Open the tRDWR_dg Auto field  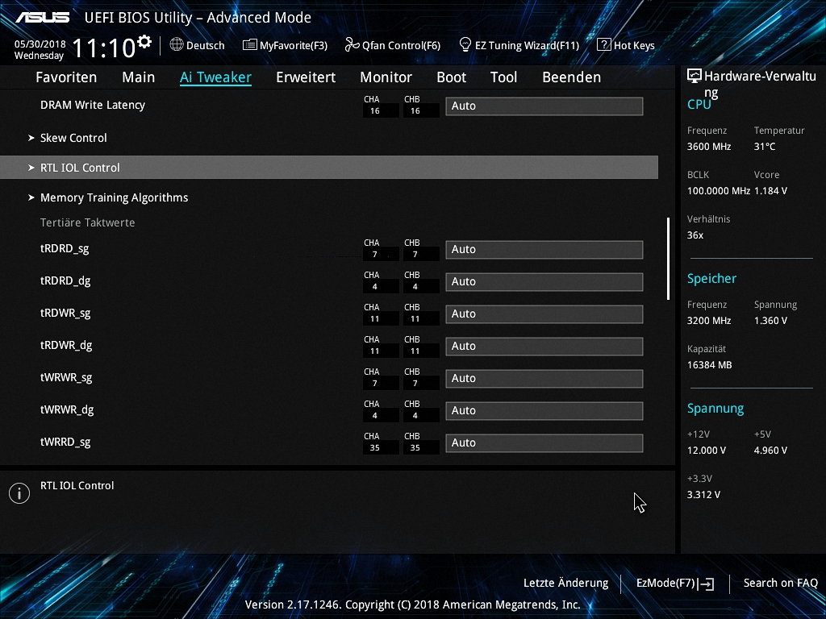click(x=544, y=346)
